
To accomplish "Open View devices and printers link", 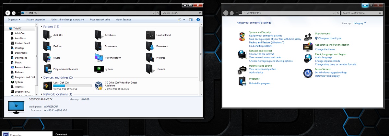I will click(263, 69).
